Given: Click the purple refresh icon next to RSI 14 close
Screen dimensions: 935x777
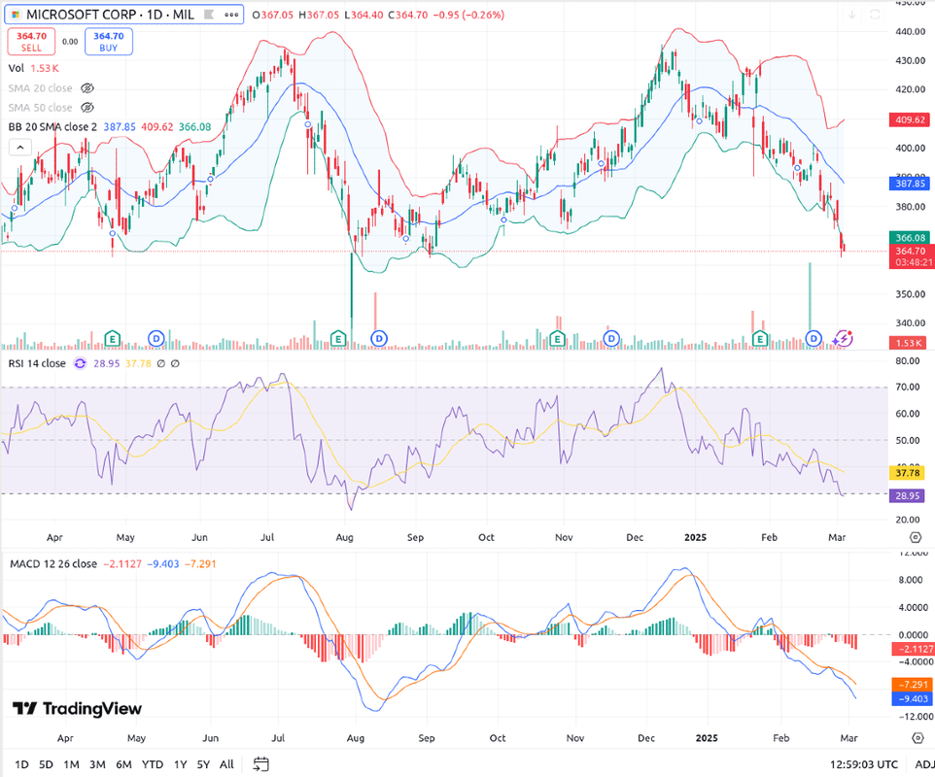Looking at the screenshot, I should [x=80, y=363].
